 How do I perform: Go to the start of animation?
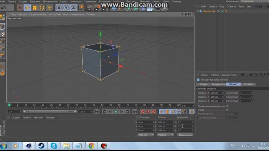tap(97, 112)
